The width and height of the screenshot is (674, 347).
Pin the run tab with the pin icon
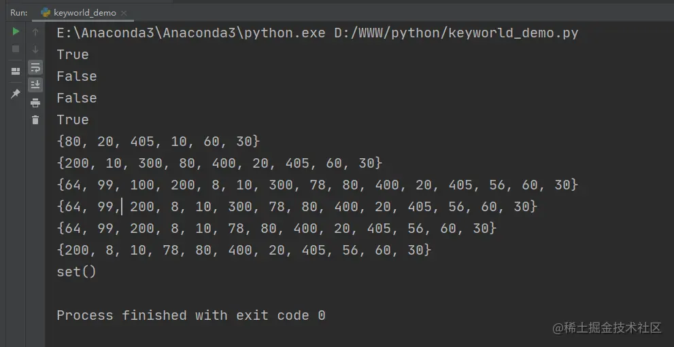[x=16, y=93]
